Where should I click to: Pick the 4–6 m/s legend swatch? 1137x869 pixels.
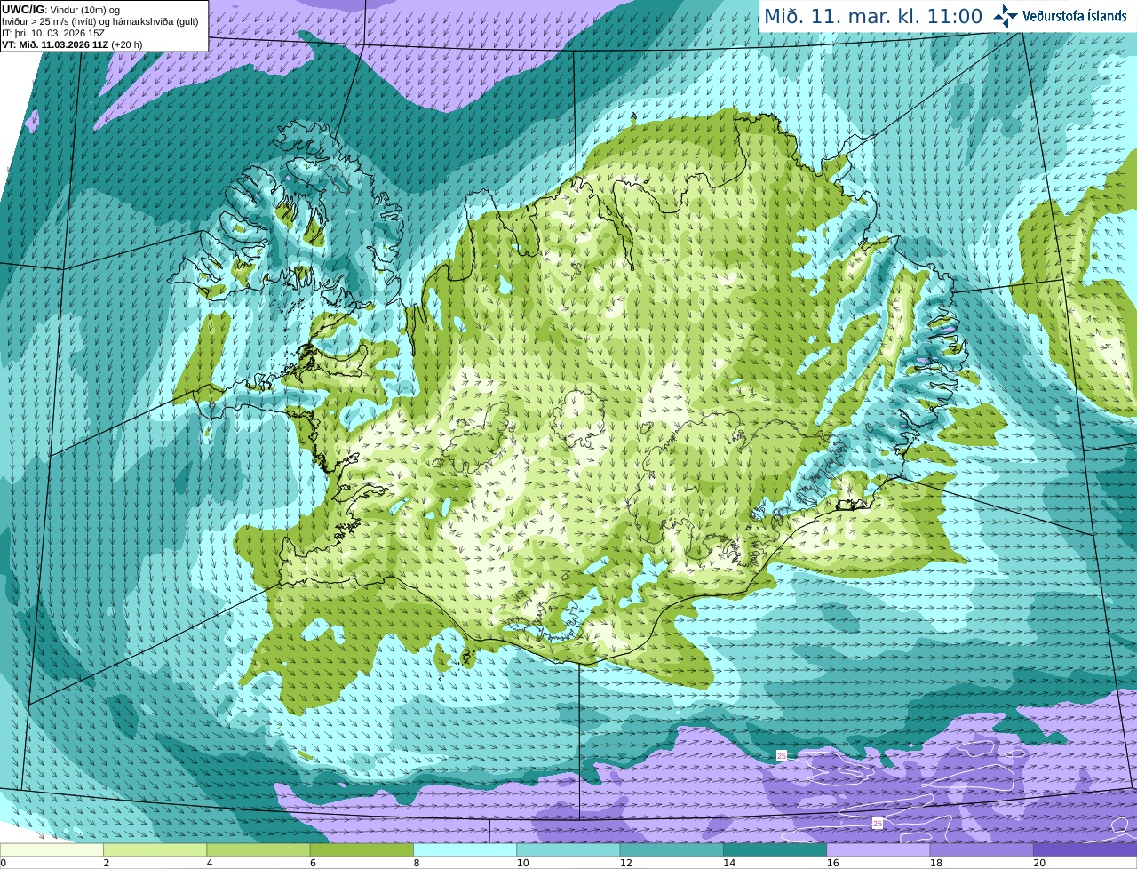click(258, 849)
